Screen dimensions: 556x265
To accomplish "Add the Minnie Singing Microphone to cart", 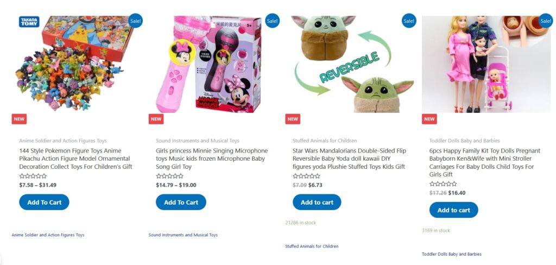I will coord(181,202).
